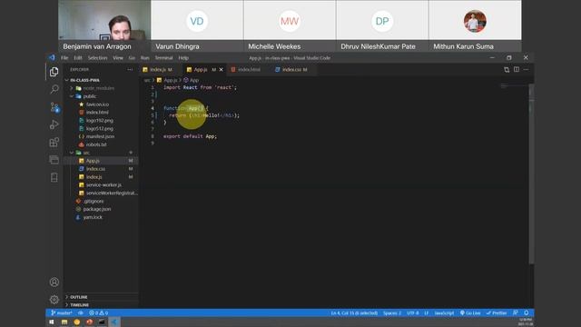Open serviceWorkerRegistration file in explorer
The height and width of the screenshot is (327, 581).
pos(112,193)
